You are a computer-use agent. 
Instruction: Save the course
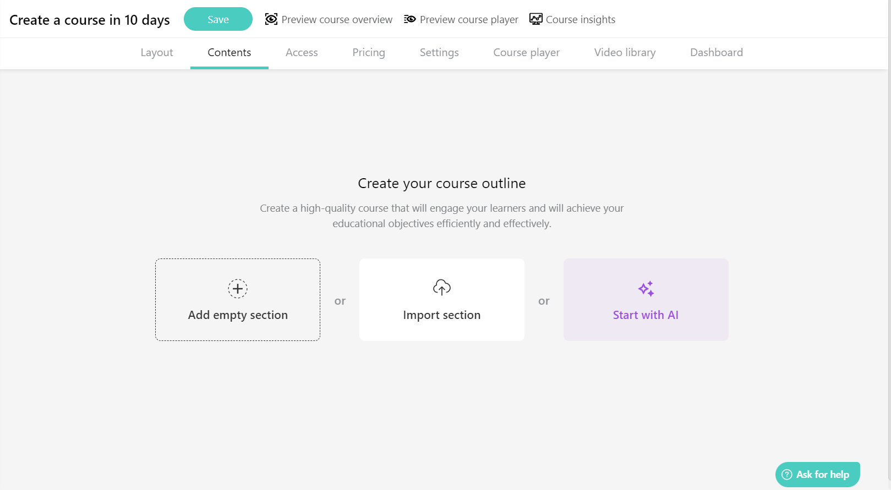[x=218, y=19]
